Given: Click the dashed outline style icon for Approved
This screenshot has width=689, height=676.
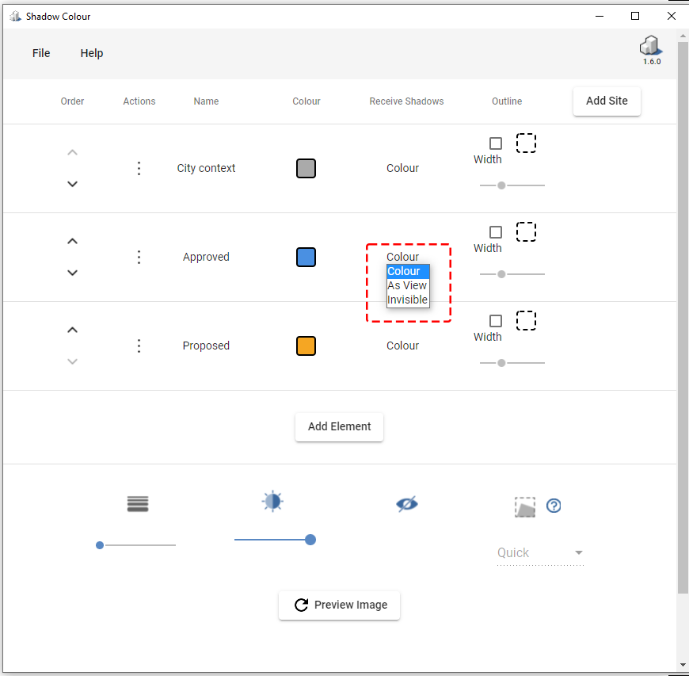Looking at the screenshot, I should tap(526, 231).
